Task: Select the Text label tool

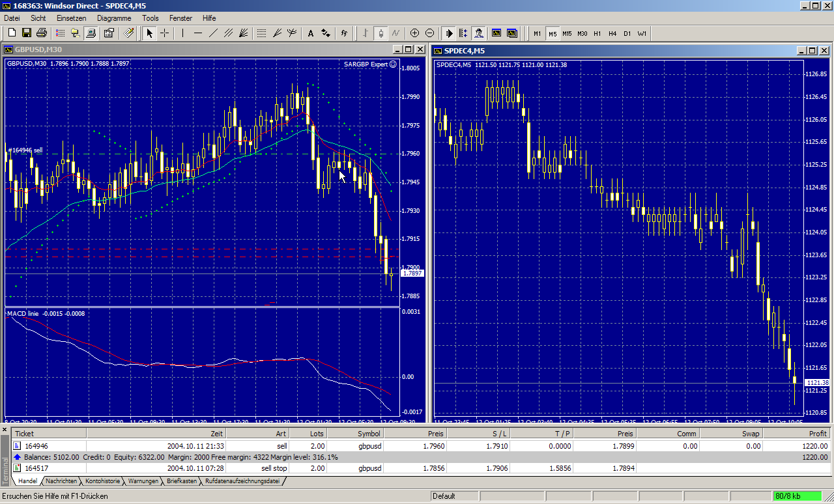Action: 310,33
